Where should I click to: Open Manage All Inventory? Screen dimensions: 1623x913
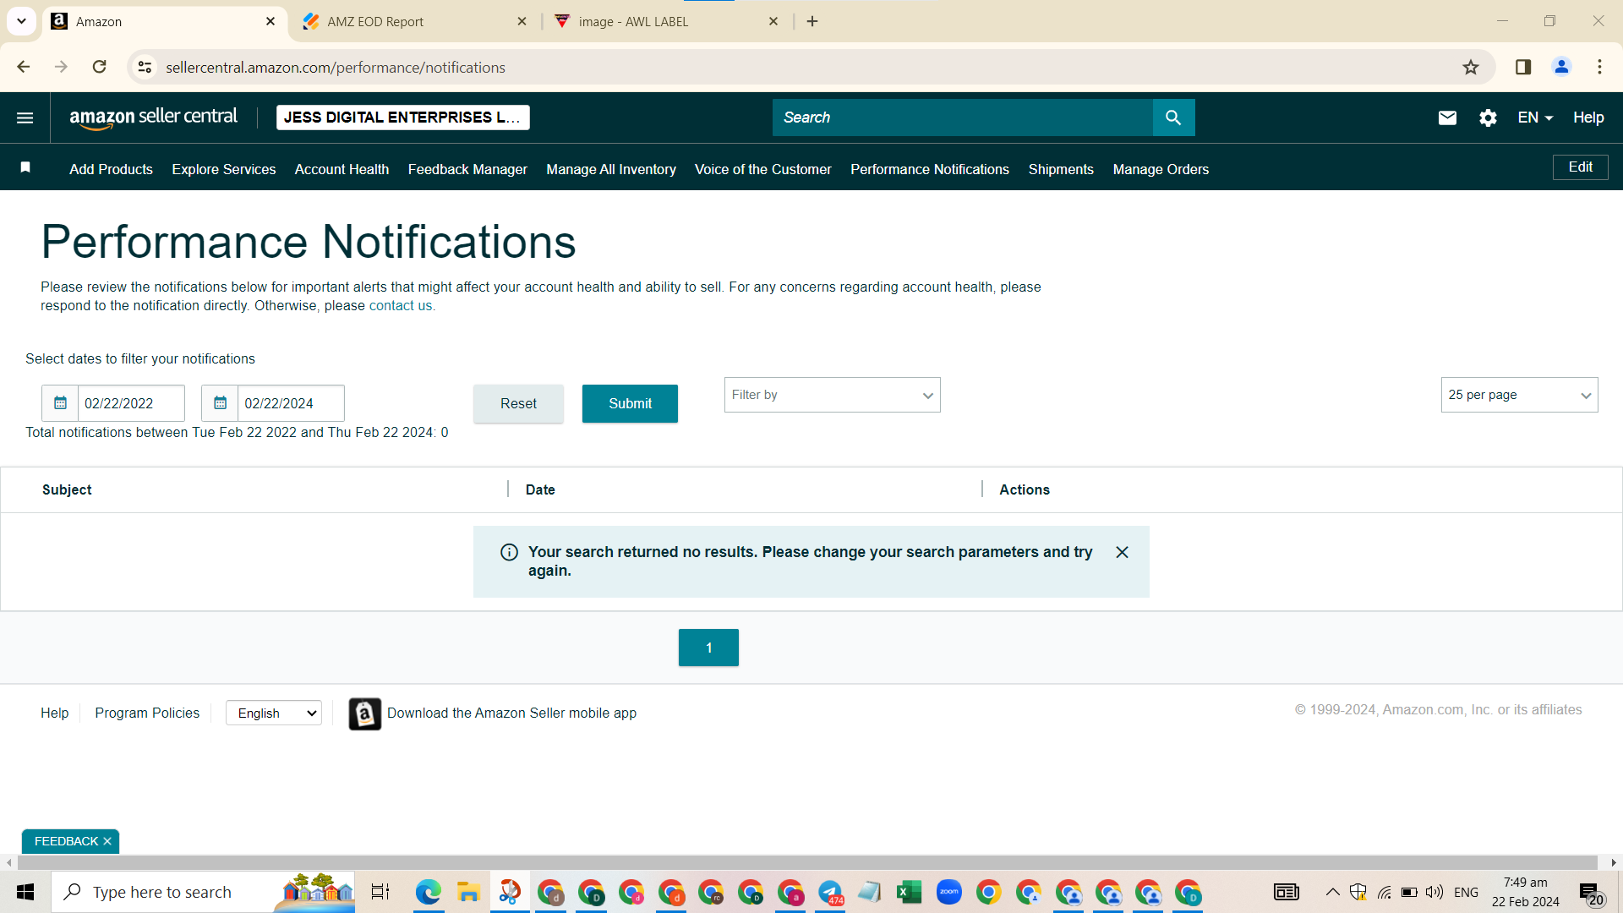[x=611, y=169]
